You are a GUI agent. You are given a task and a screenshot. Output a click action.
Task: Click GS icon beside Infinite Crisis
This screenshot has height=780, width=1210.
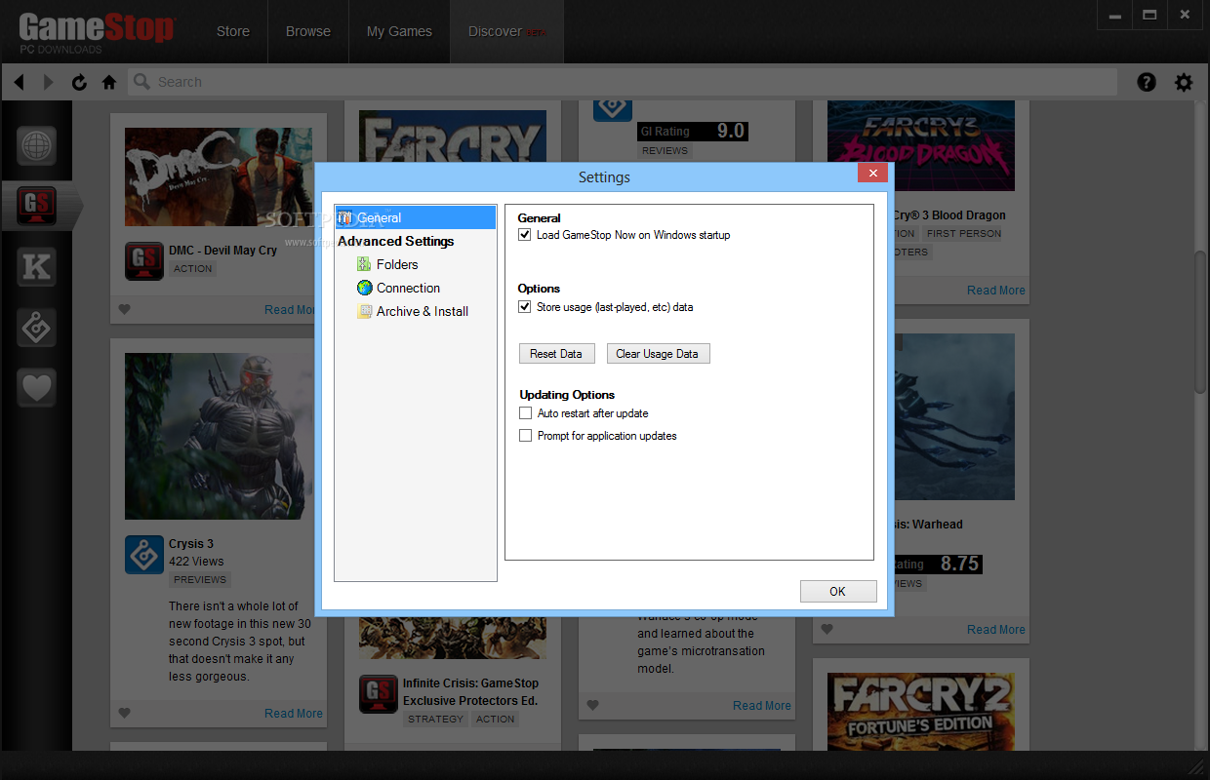[379, 694]
